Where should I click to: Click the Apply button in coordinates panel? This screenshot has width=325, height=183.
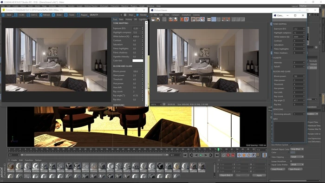pyautogui.click(x=259, y=175)
